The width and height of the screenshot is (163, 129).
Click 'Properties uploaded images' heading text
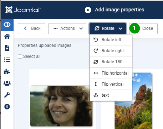point(45,45)
